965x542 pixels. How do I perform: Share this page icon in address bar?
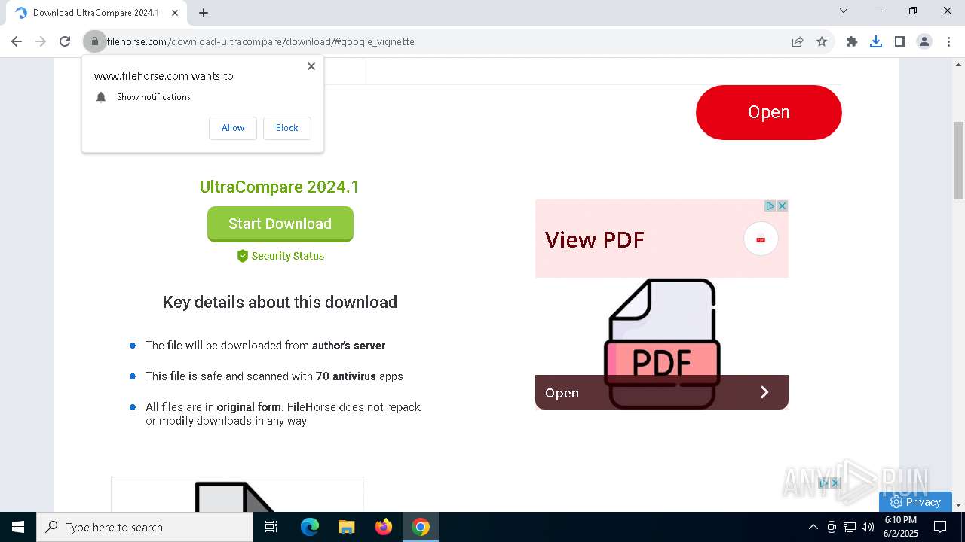(x=798, y=41)
